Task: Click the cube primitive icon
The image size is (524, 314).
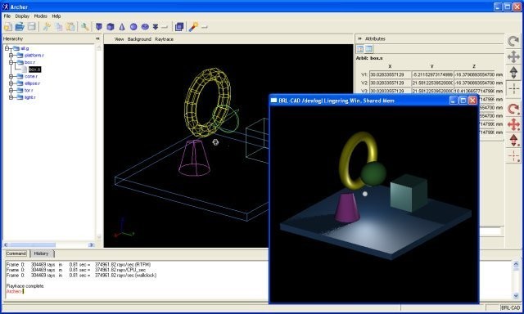Action: [x=111, y=27]
